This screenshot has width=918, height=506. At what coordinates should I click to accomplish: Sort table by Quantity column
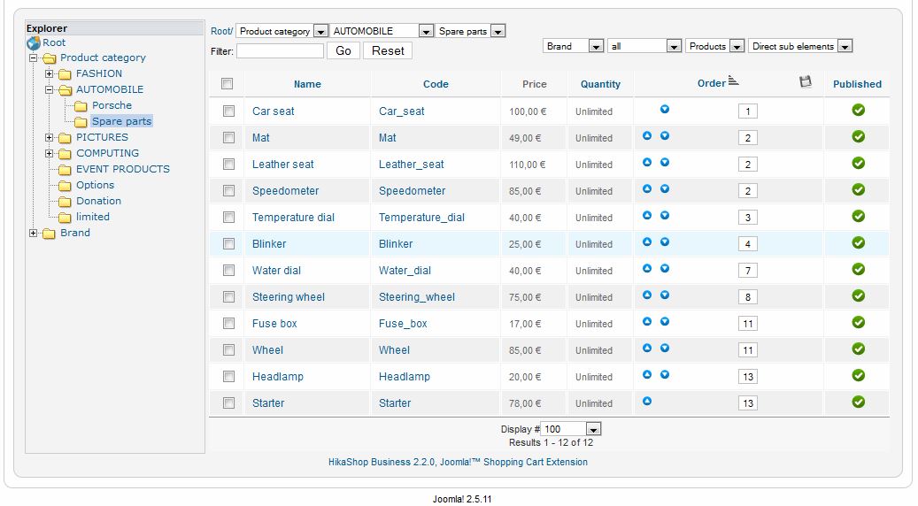pos(600,84)
